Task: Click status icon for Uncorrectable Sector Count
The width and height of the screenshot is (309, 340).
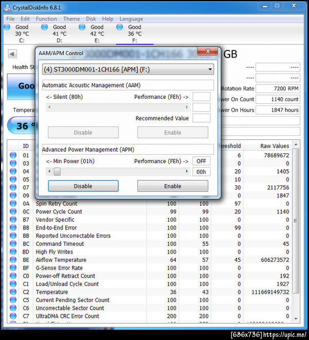Action: pos(13,308)
